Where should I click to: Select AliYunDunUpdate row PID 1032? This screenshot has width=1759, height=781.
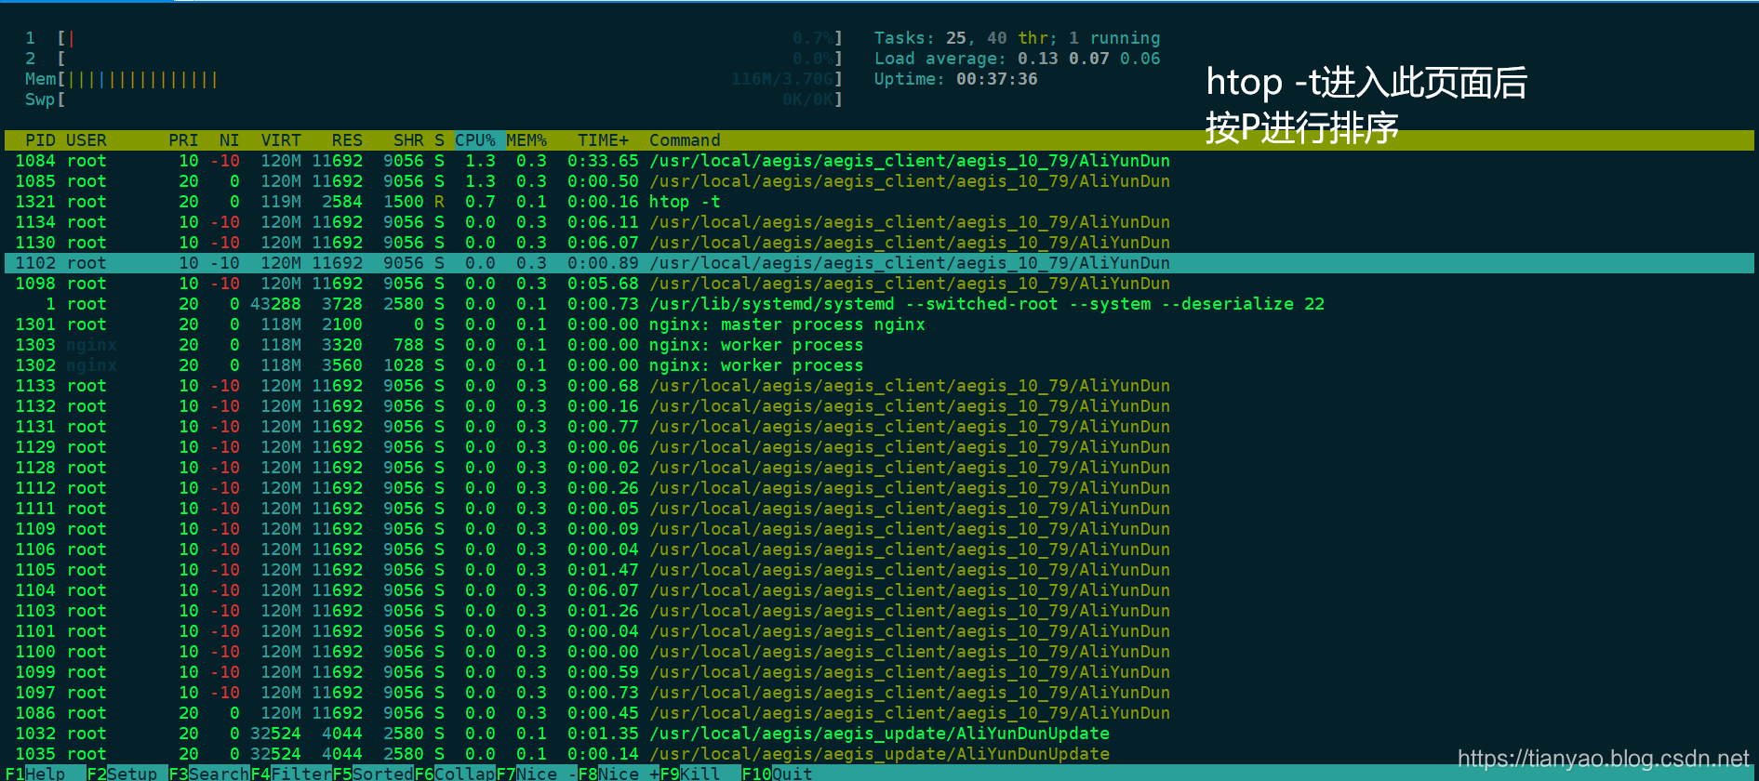[x=879, y=734]
